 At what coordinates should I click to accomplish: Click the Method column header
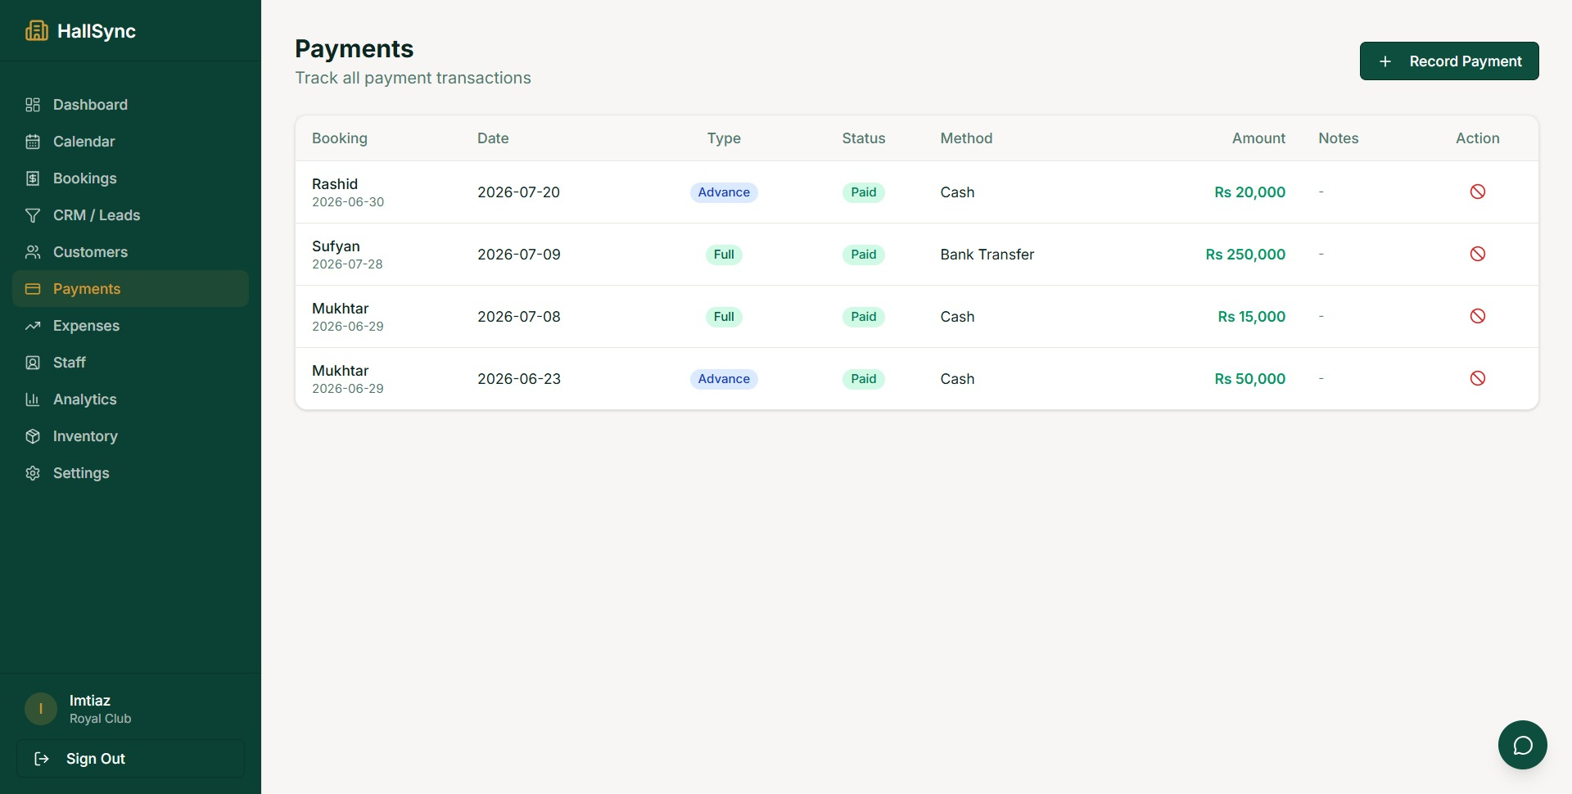point(966,138)
